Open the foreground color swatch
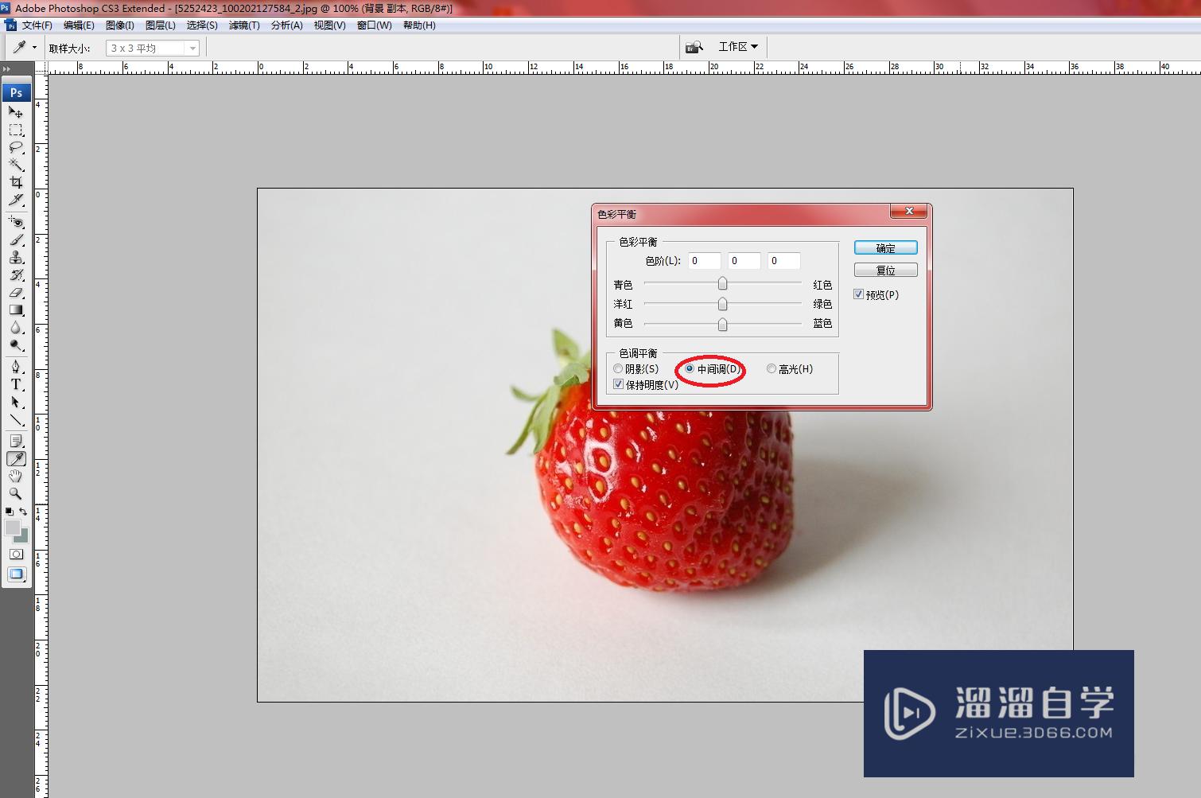 (x=12, y=527)
